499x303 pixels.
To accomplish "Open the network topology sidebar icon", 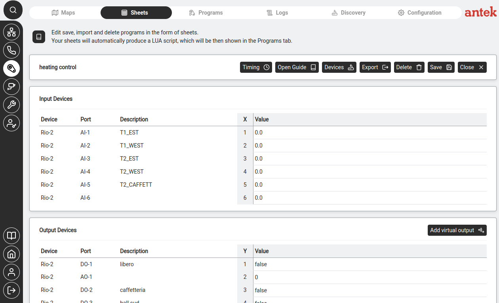I will point(11,32).
